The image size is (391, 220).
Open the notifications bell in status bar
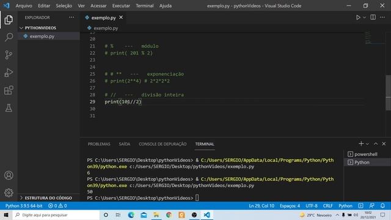point(382,206)
